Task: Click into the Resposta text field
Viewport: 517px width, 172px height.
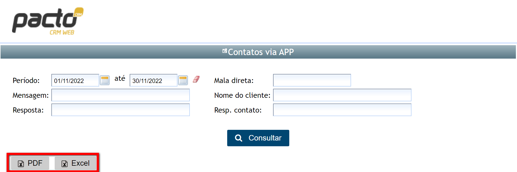Action: click(120, 110)
